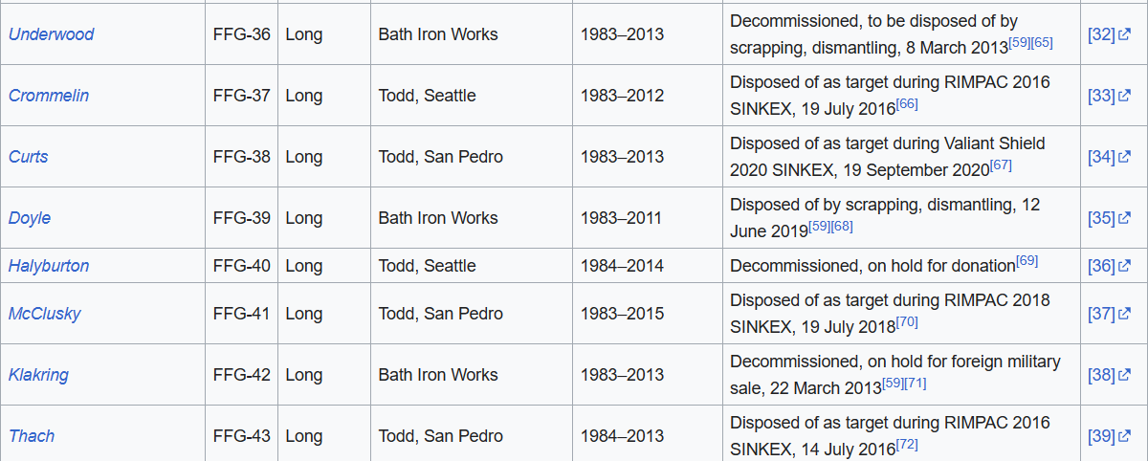Go to the Doyle ship page

coord(30,218)
